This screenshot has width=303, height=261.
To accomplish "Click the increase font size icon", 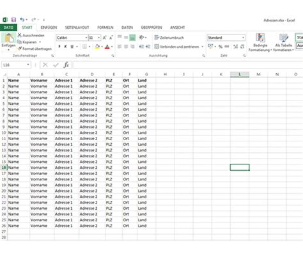I will (x=104, y=38).
